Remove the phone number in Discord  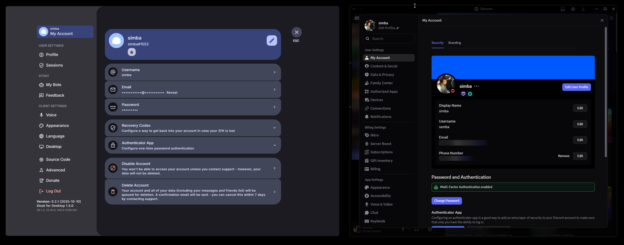(563, 156)
